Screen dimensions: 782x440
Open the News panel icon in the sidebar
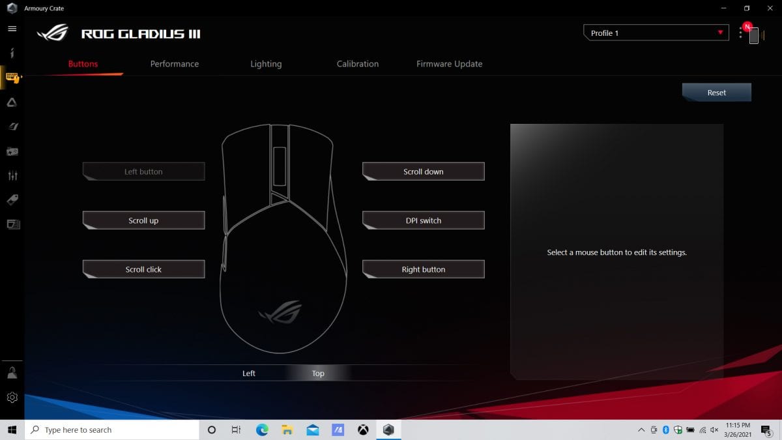coord(13,224)
